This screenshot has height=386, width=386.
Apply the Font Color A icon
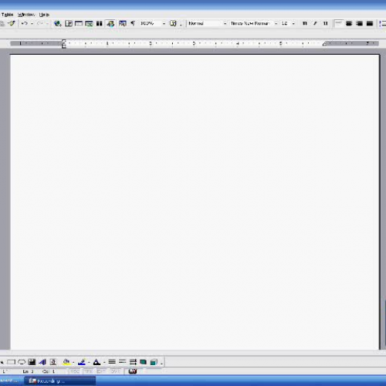[96, 362]
